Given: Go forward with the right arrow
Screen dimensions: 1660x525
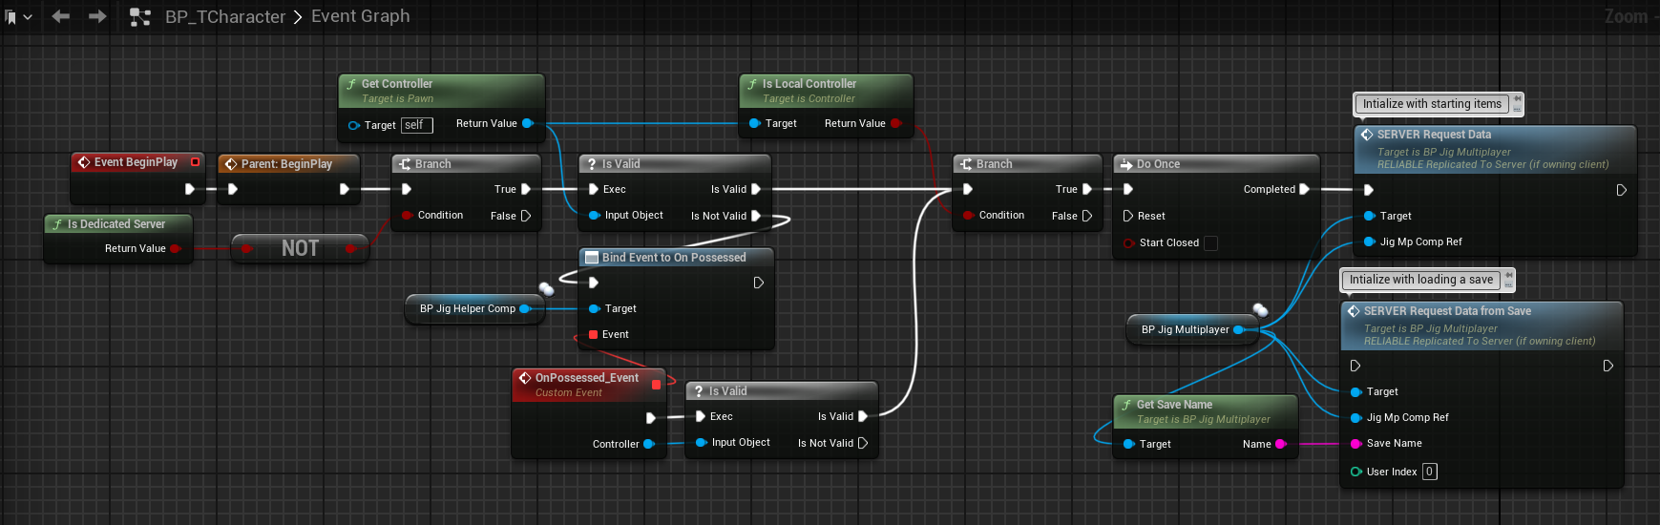Looking at the screenshot, I should click(x=97, y=16).
